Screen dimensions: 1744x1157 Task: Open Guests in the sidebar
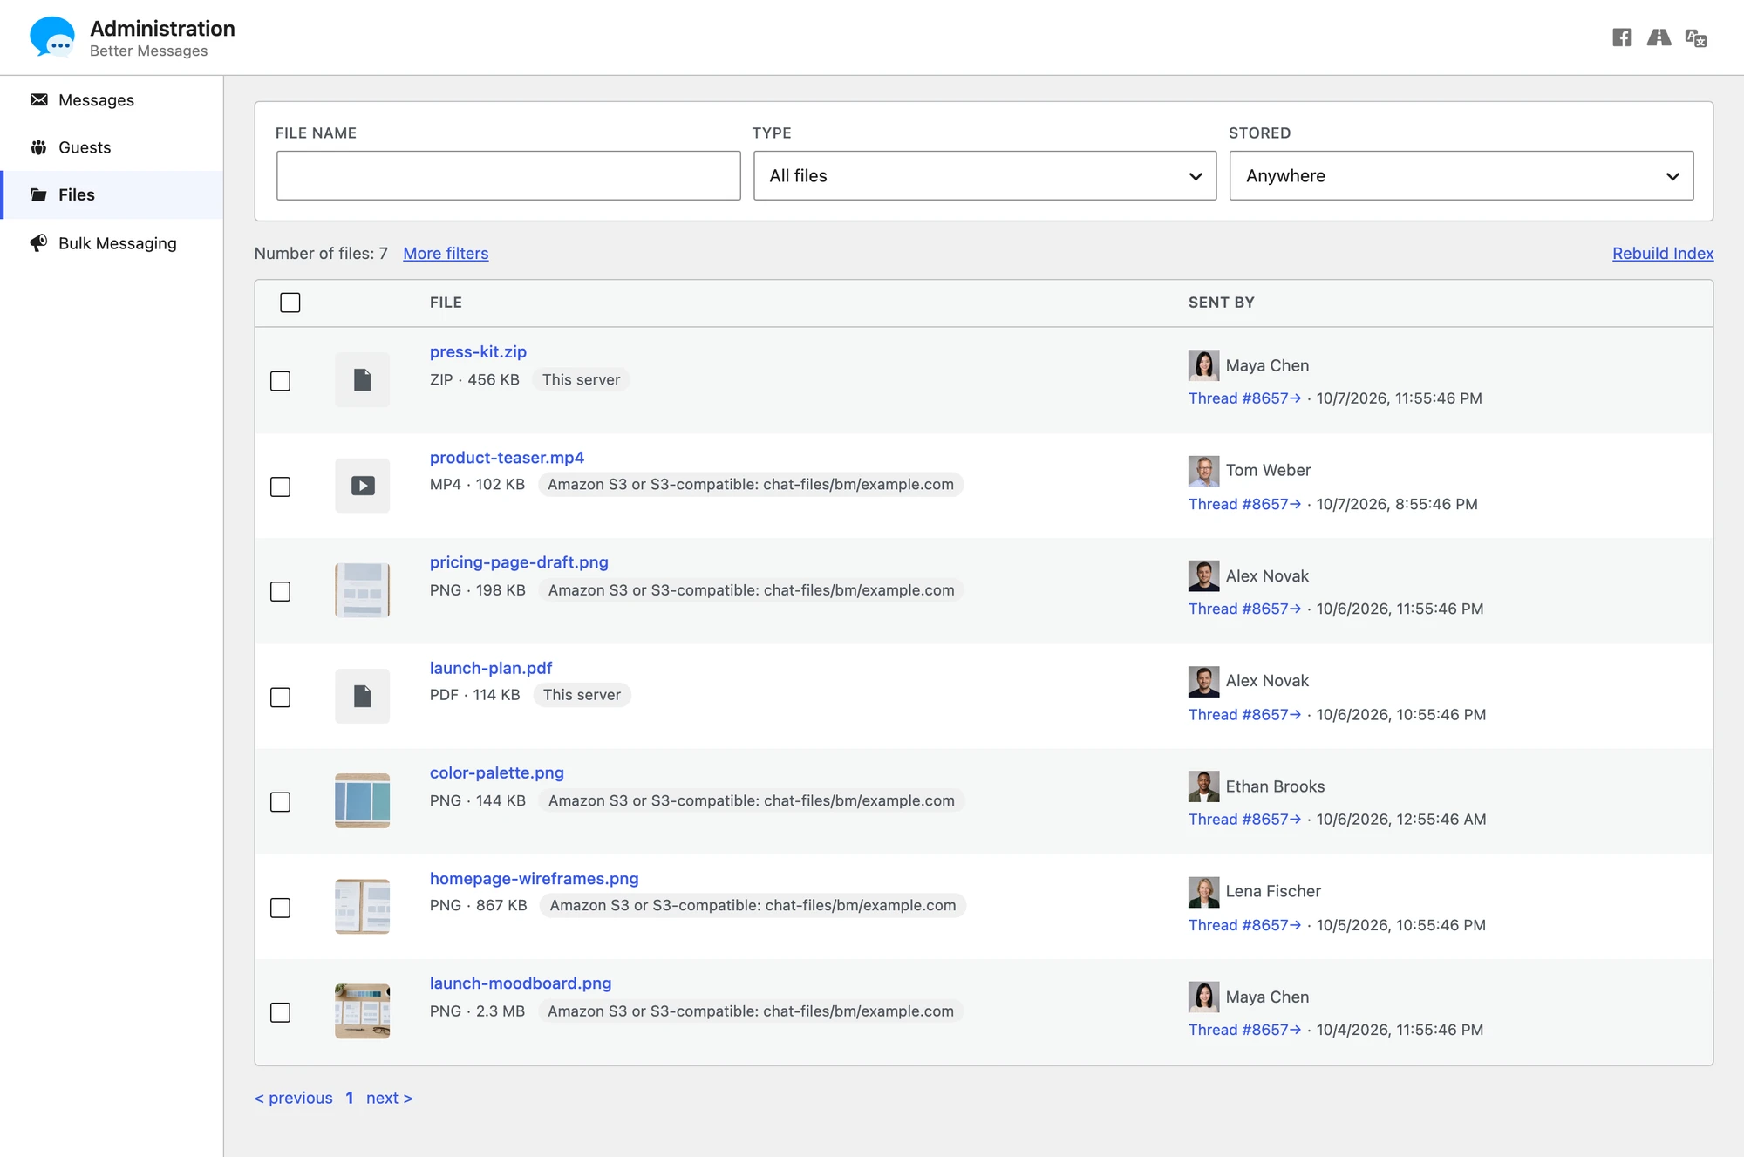[112, 147]
